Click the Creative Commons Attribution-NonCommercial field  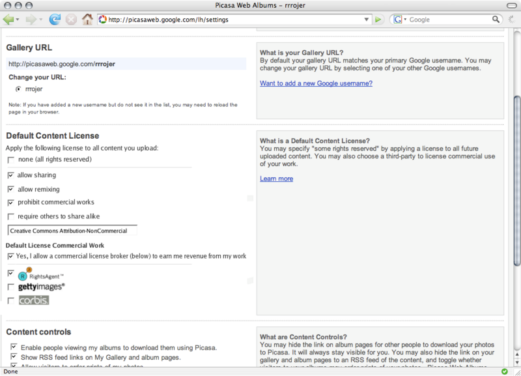click(72, 231)
